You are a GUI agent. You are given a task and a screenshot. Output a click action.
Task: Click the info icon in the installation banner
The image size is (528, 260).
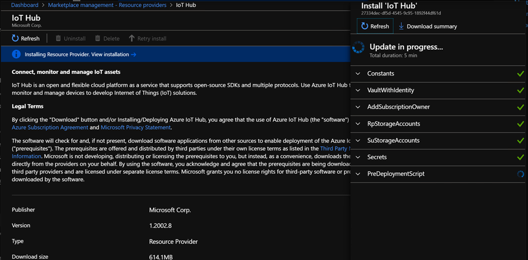[x=16, y=54]
